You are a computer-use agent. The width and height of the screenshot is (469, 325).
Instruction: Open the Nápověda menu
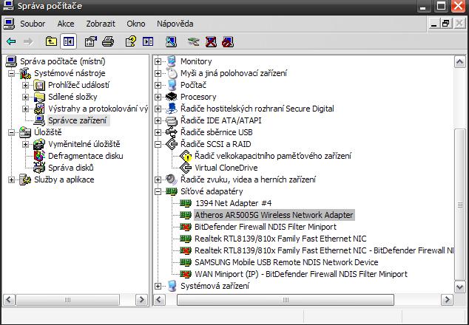click(x=175, y=24)
